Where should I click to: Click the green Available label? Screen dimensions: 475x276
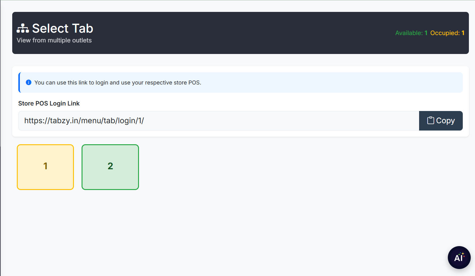click(409, 33)
